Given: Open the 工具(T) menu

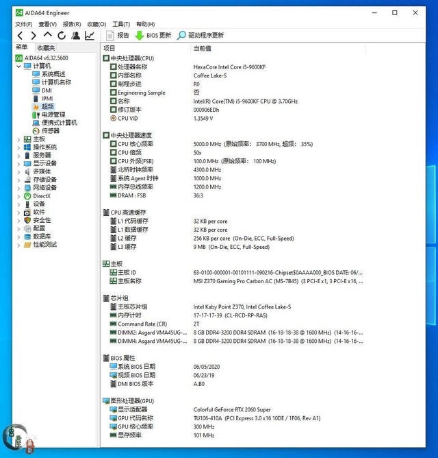Looking at the screenshot, I should coord(121,24).
